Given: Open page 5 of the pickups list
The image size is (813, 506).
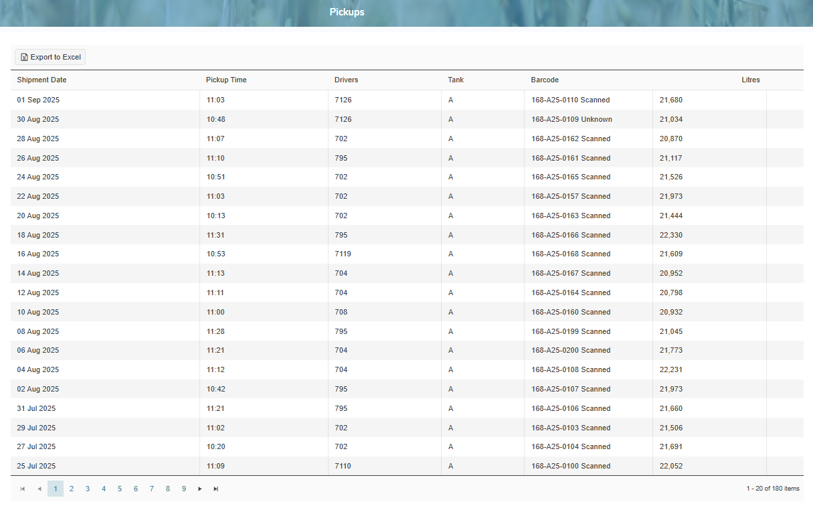Looking at the screenshot, I should (x=120, y=489).
